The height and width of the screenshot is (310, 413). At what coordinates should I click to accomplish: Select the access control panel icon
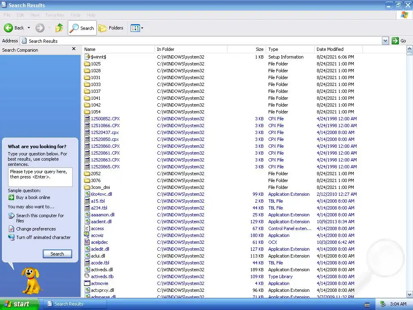click(87, 228)
